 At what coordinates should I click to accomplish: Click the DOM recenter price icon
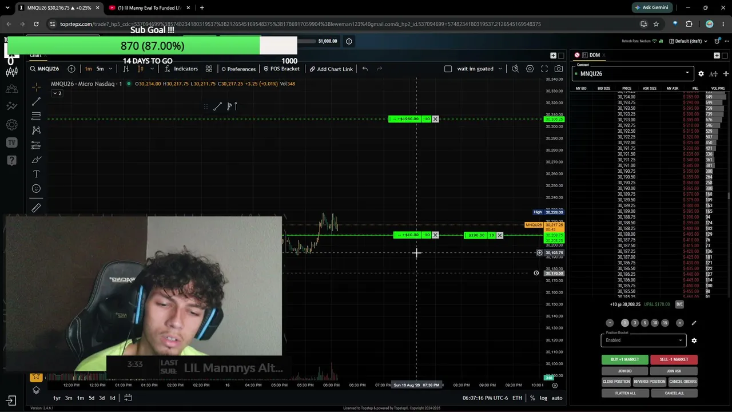tap(726, 74)
